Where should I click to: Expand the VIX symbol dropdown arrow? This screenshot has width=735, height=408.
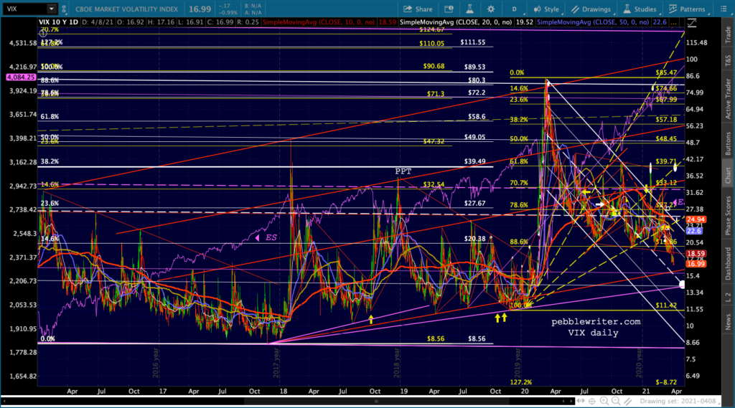point(52,9)
